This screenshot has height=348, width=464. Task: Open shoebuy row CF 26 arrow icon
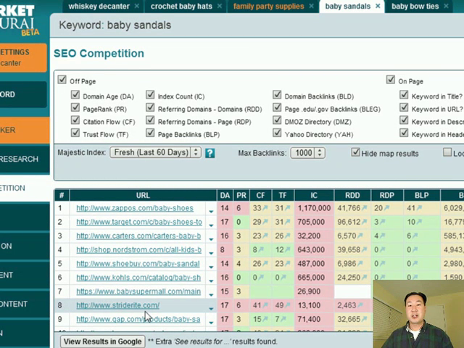click(x=265, y=264)
